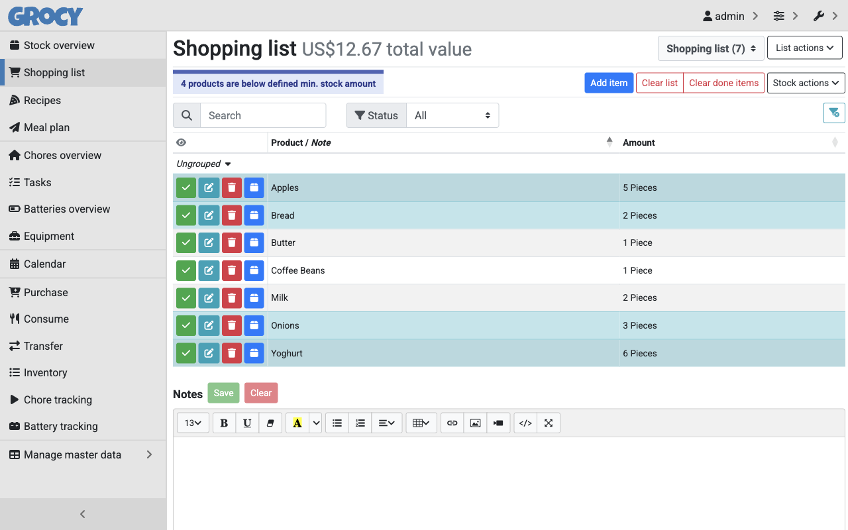Open Meal plan page
Viewport: 848px width, 530px height.
point(83,127)
